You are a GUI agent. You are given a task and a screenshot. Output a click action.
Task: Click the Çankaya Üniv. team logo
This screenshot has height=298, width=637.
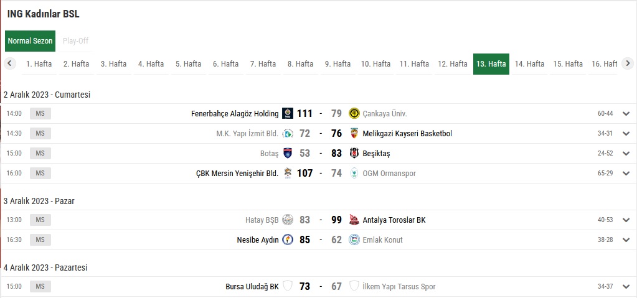coord(354,113)
